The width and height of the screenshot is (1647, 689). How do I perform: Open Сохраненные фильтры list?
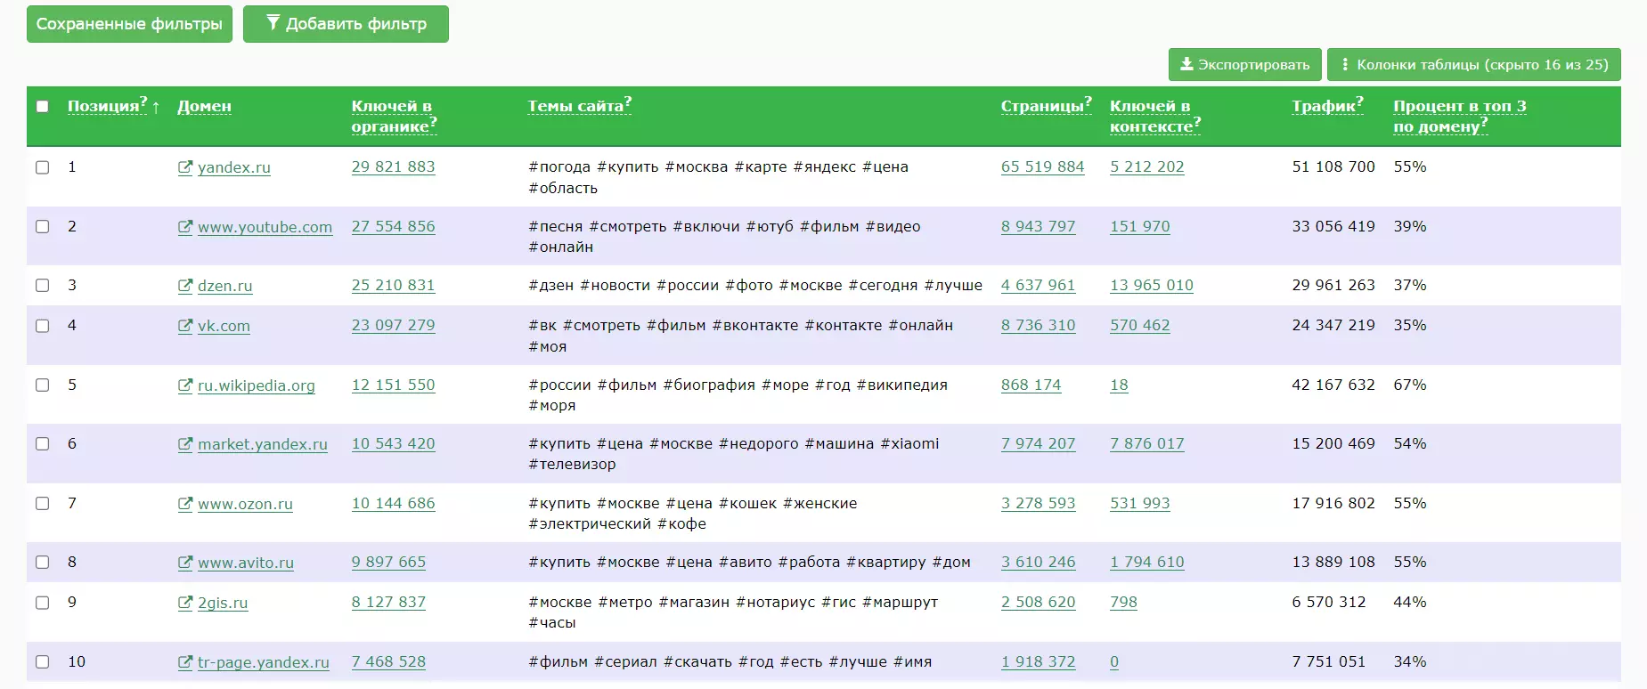click(129, 24)
